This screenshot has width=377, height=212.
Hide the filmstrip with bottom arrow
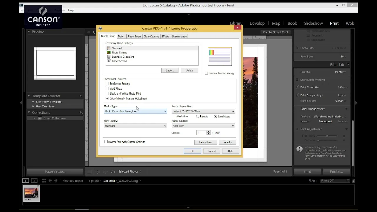pos(188,207)
